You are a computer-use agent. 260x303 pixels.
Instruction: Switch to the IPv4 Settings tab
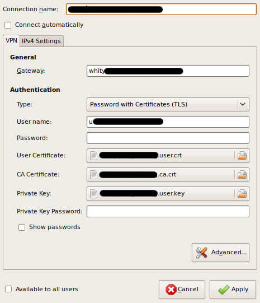41,41
